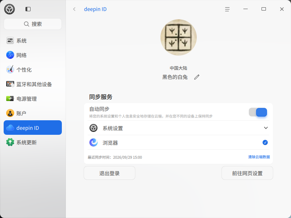
Task: Click the 网络 globe icon
Action: pos(10,55)
